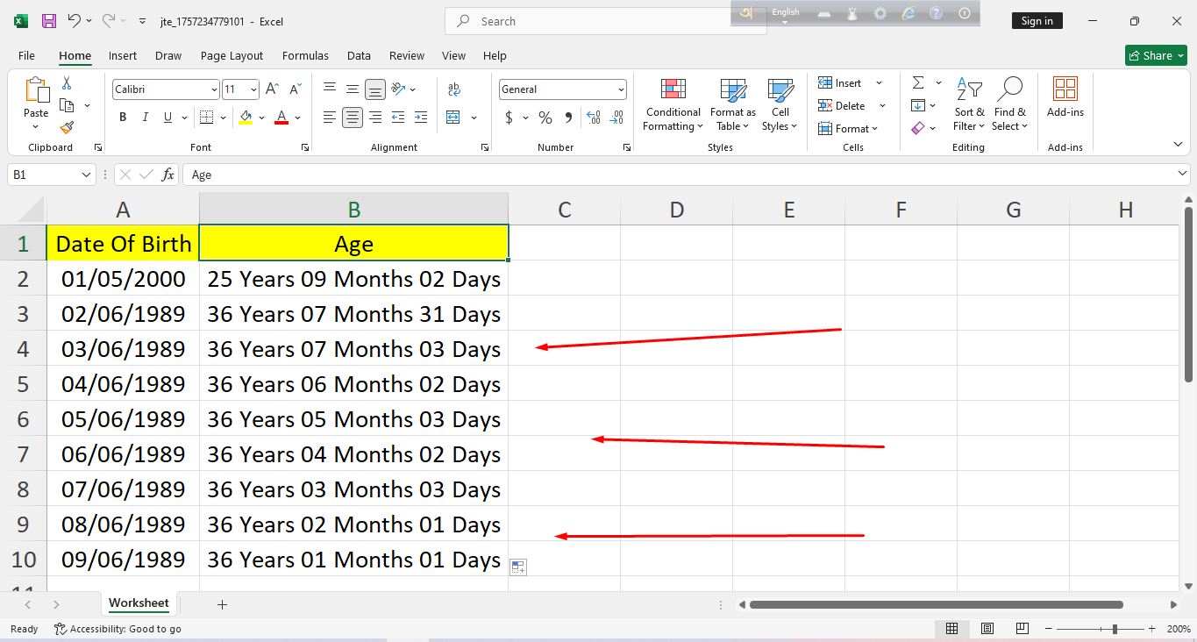The image size is (1197, 642).
Task: Switch to the Page Layout tab
Action: point(232,55)
